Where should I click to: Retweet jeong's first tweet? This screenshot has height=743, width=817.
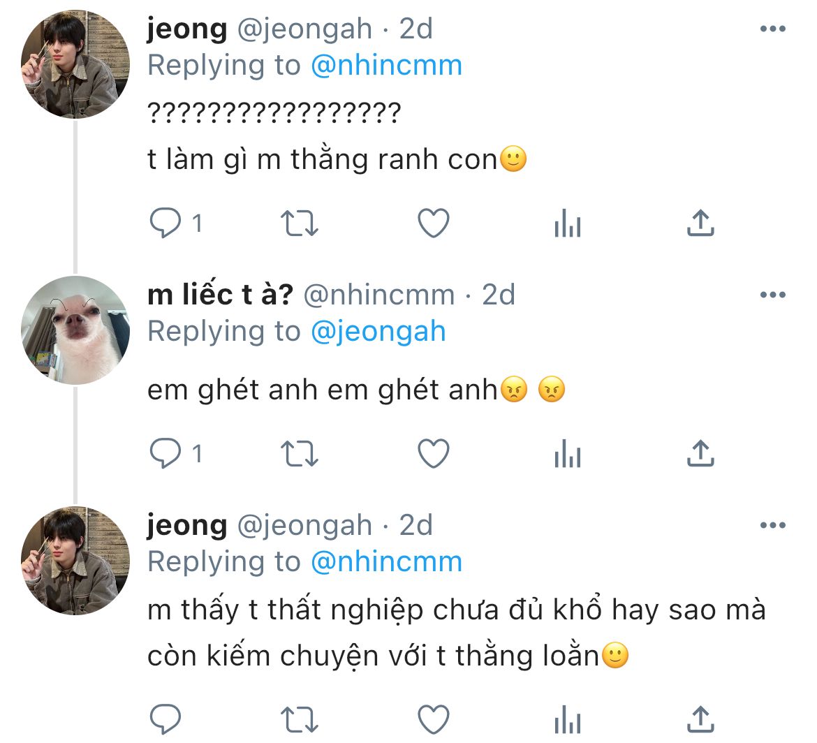[x=299, y=223]
